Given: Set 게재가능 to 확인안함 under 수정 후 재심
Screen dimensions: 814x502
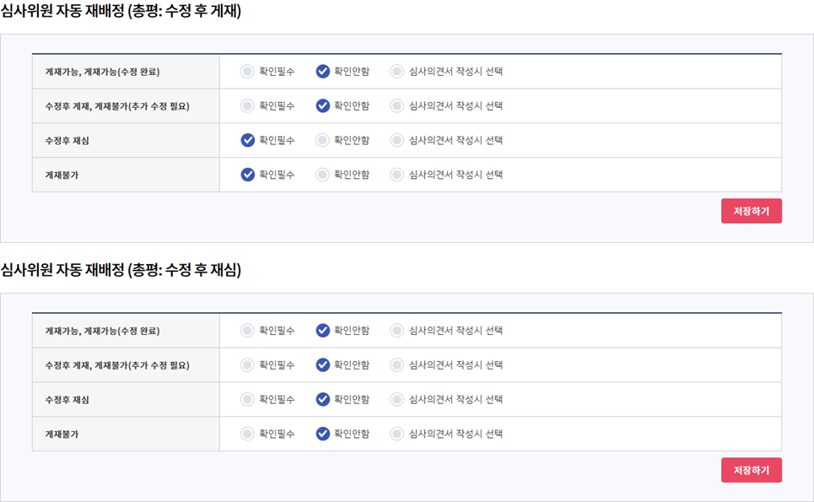Looking at the screenshot, I should (322, 331).
